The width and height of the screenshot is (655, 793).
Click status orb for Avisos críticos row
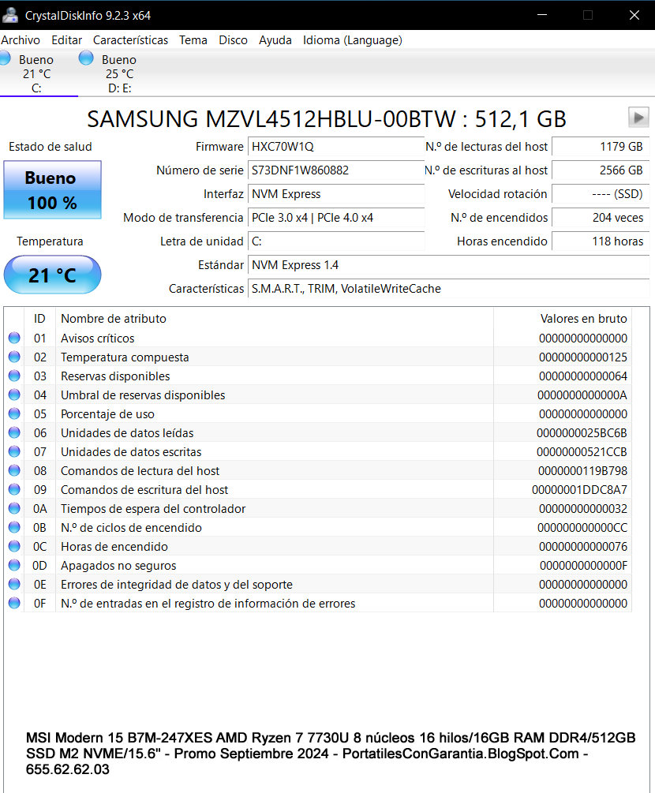14,338
